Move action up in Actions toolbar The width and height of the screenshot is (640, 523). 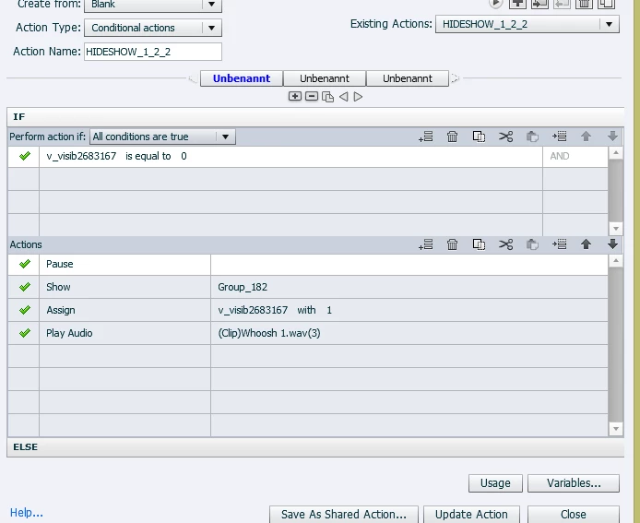[x=586, y=244]
